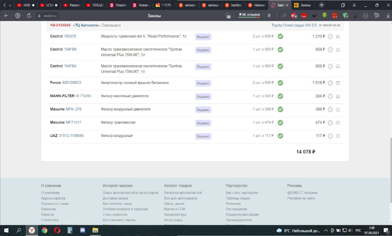Switch to the ПОЕЗДК YouTube tab
Screen dimensions: 392x236
point(95,5)
